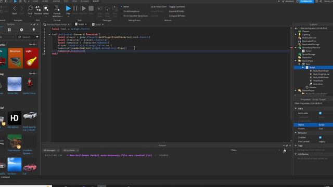Click the Handle part icon in Explorer
Viewport: 333px width, 187px height.
(307, 87)
